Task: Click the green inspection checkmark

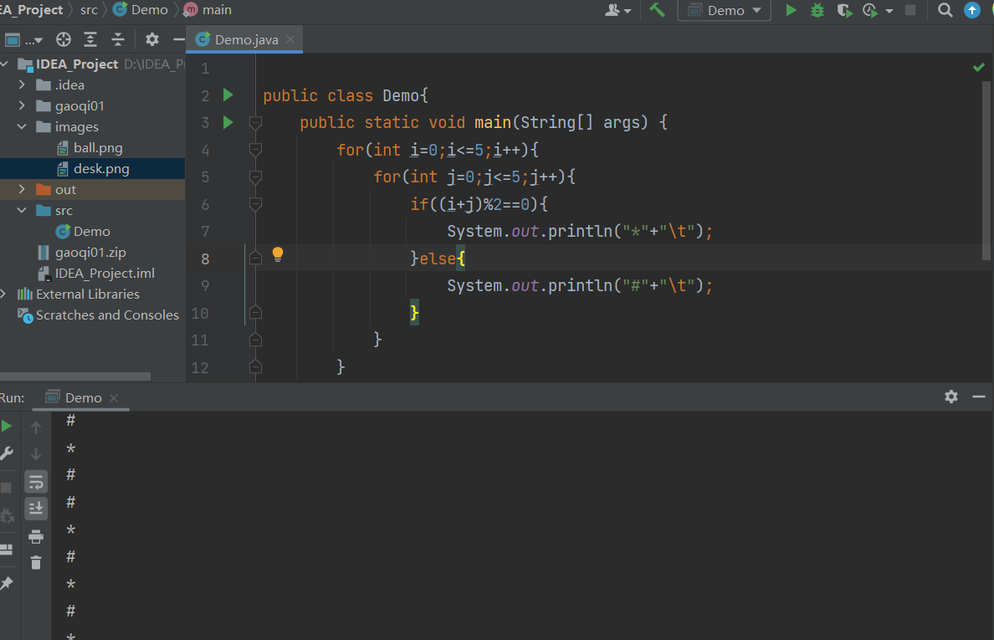Action: point(978,67)
